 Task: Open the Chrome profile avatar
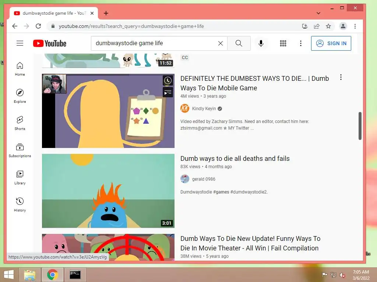343,26
